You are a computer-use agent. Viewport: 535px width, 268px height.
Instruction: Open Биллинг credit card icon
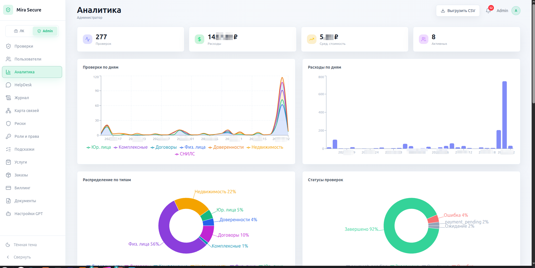pos(8,188)
